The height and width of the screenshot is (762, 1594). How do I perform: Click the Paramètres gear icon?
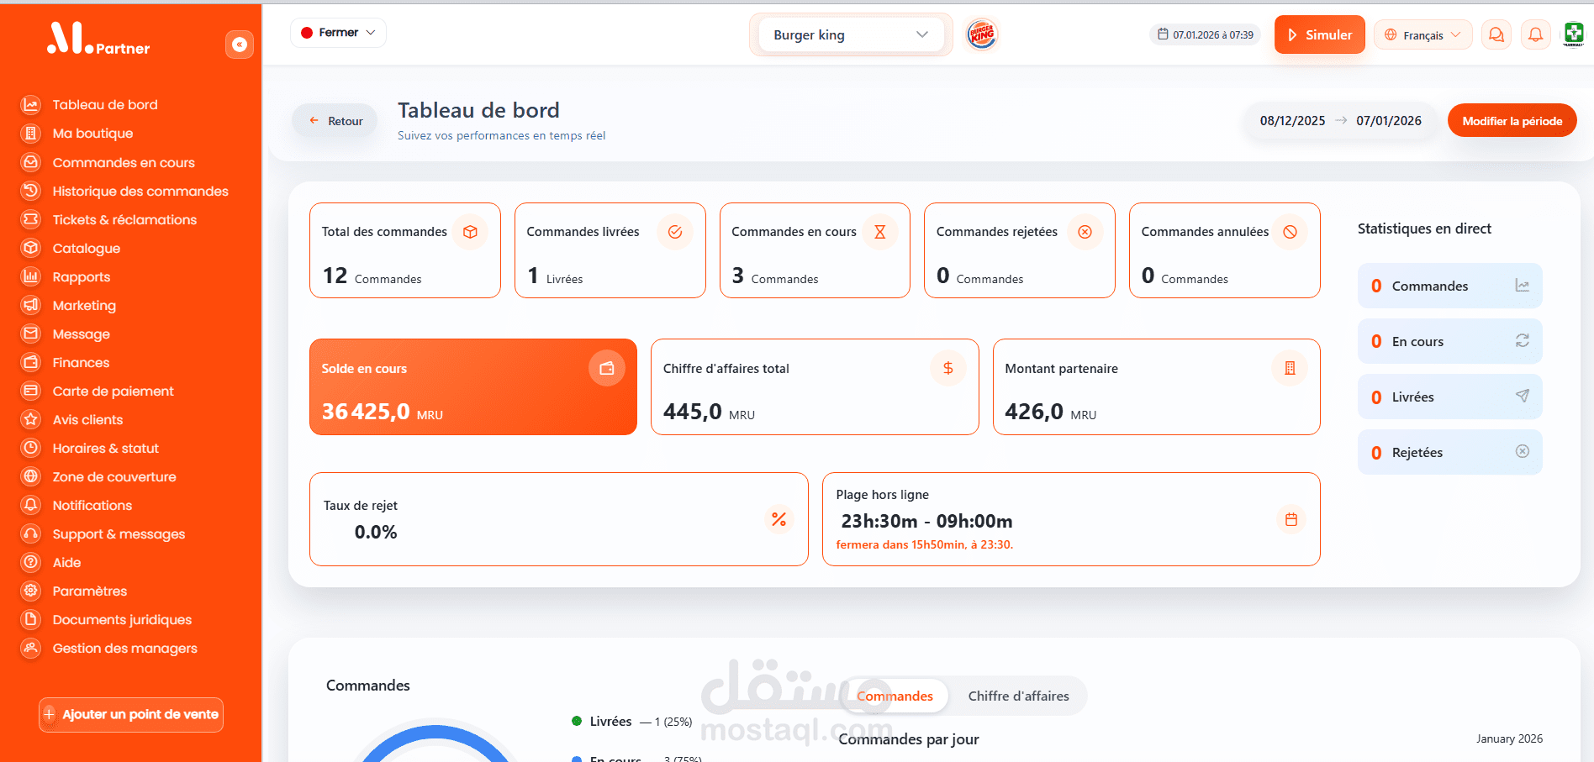tap(31, 591)
